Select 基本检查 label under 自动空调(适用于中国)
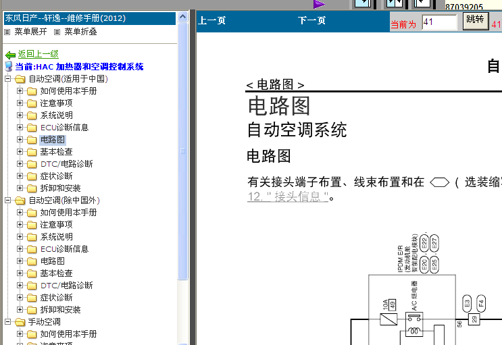Image resolution: width=502 pixels, height=345 pixels. point(56,152)
